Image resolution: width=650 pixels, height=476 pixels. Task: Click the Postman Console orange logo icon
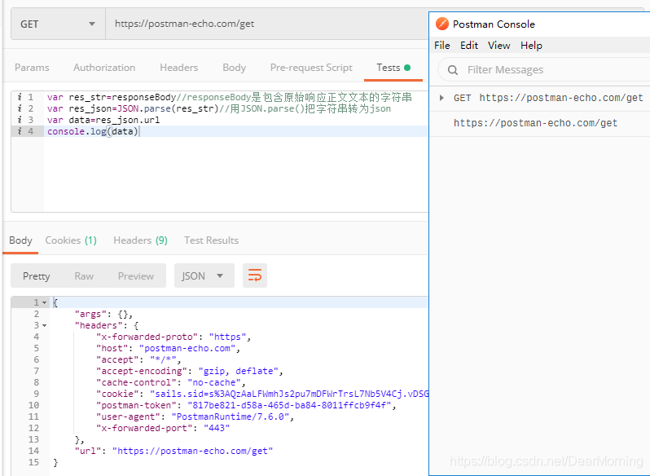[x=442, y=24]
